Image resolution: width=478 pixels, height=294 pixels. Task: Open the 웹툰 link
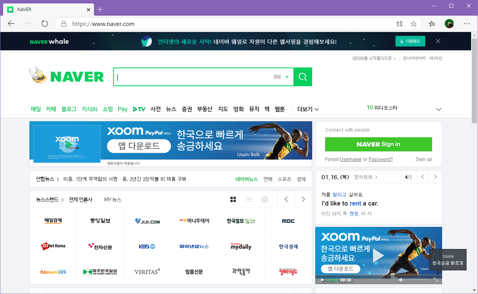tap(280, 109)
